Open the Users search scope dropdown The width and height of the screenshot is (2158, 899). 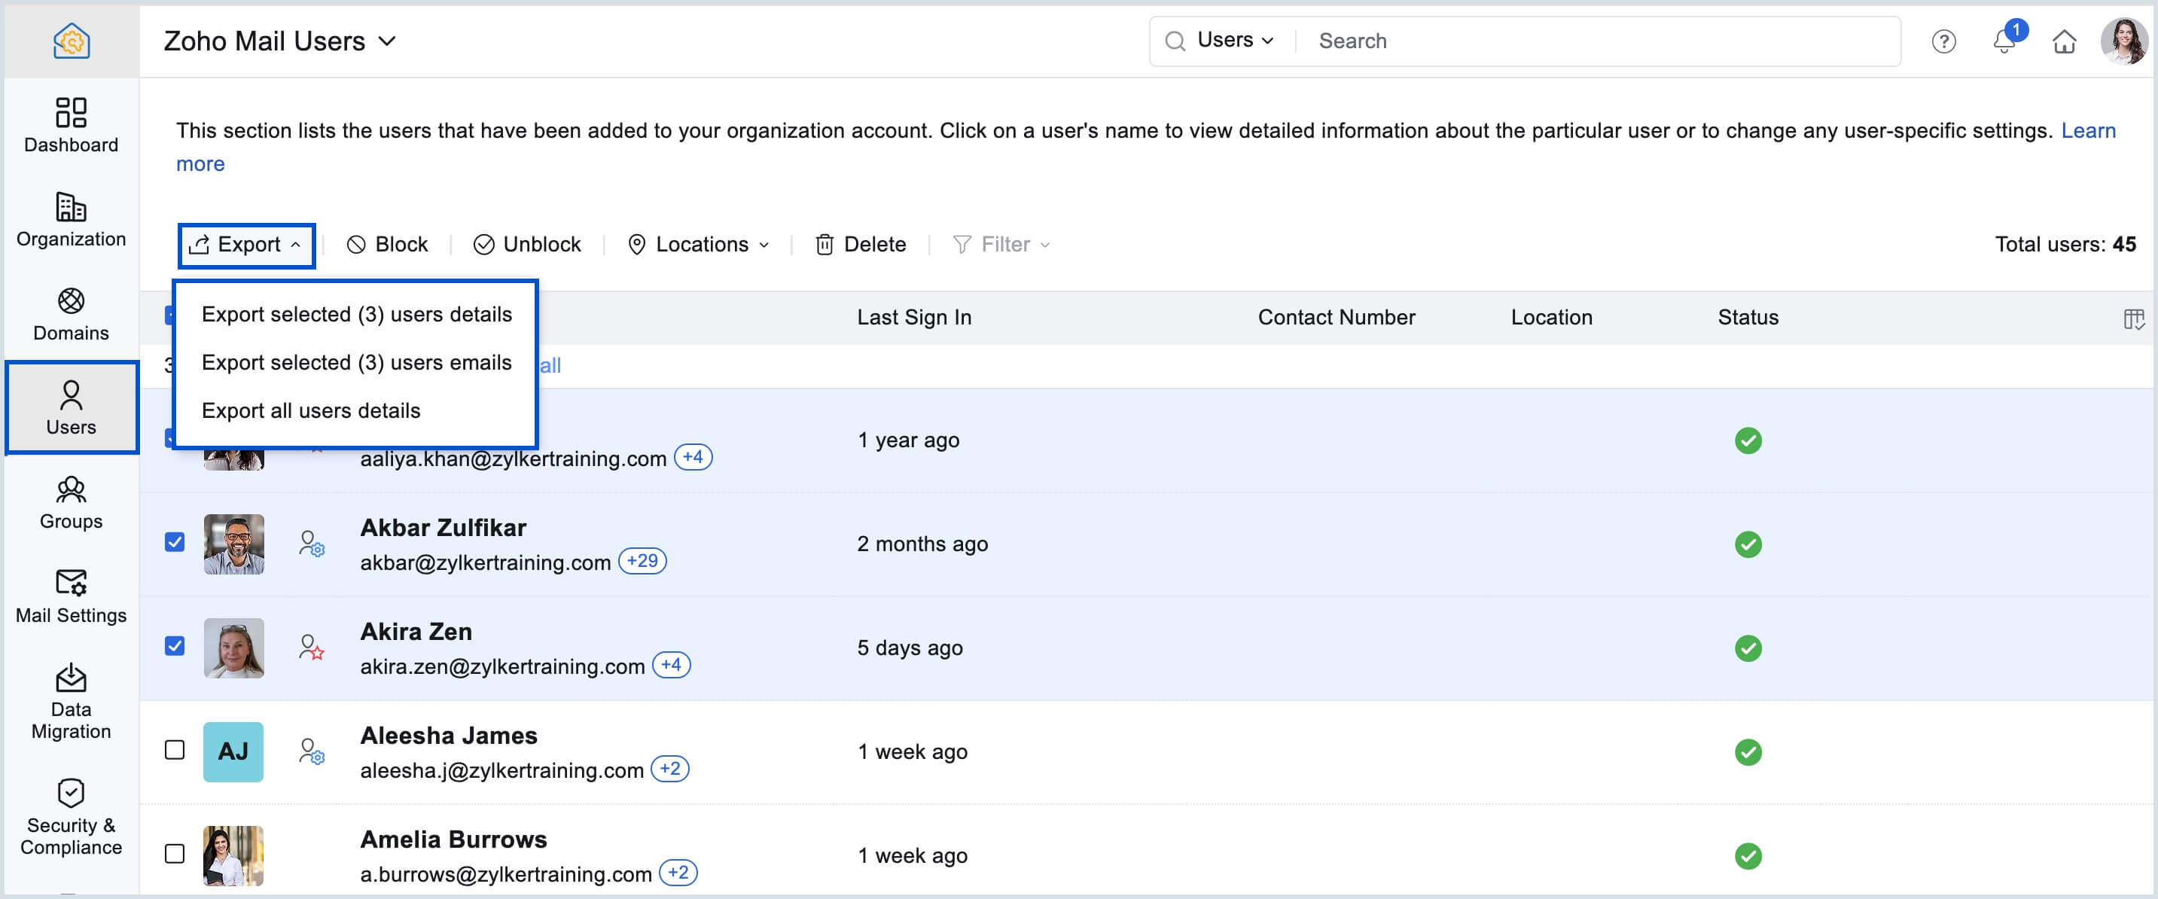pyautogui.click(x=1234, y=41)
